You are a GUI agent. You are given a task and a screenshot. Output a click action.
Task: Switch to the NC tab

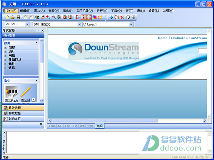[x=60, y=126]
